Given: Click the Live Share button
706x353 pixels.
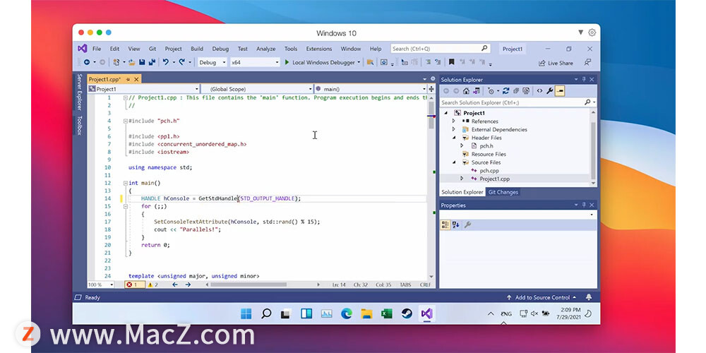Looking at the screenshot, I should [x=556, y=63].
